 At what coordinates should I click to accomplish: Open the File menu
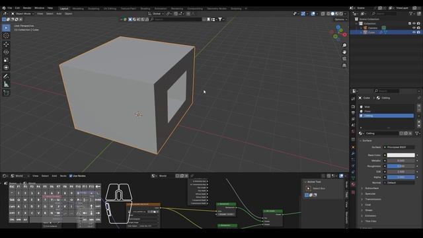point(10,8)
